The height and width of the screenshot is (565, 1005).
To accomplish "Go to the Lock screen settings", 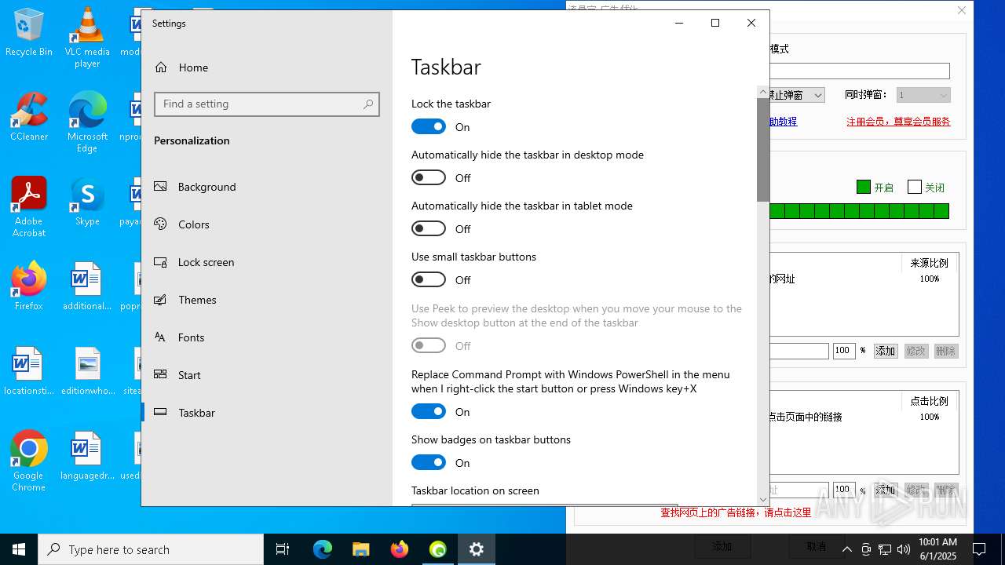I will pyautogui.click(x=267, y=262).
